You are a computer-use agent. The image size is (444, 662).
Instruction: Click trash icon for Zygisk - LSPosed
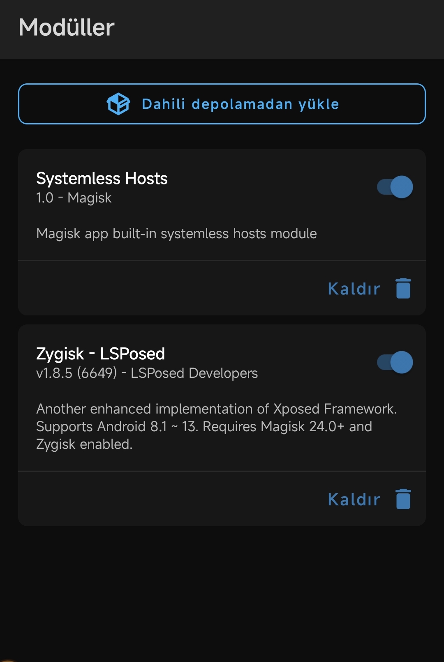click(x=403, y=499)
